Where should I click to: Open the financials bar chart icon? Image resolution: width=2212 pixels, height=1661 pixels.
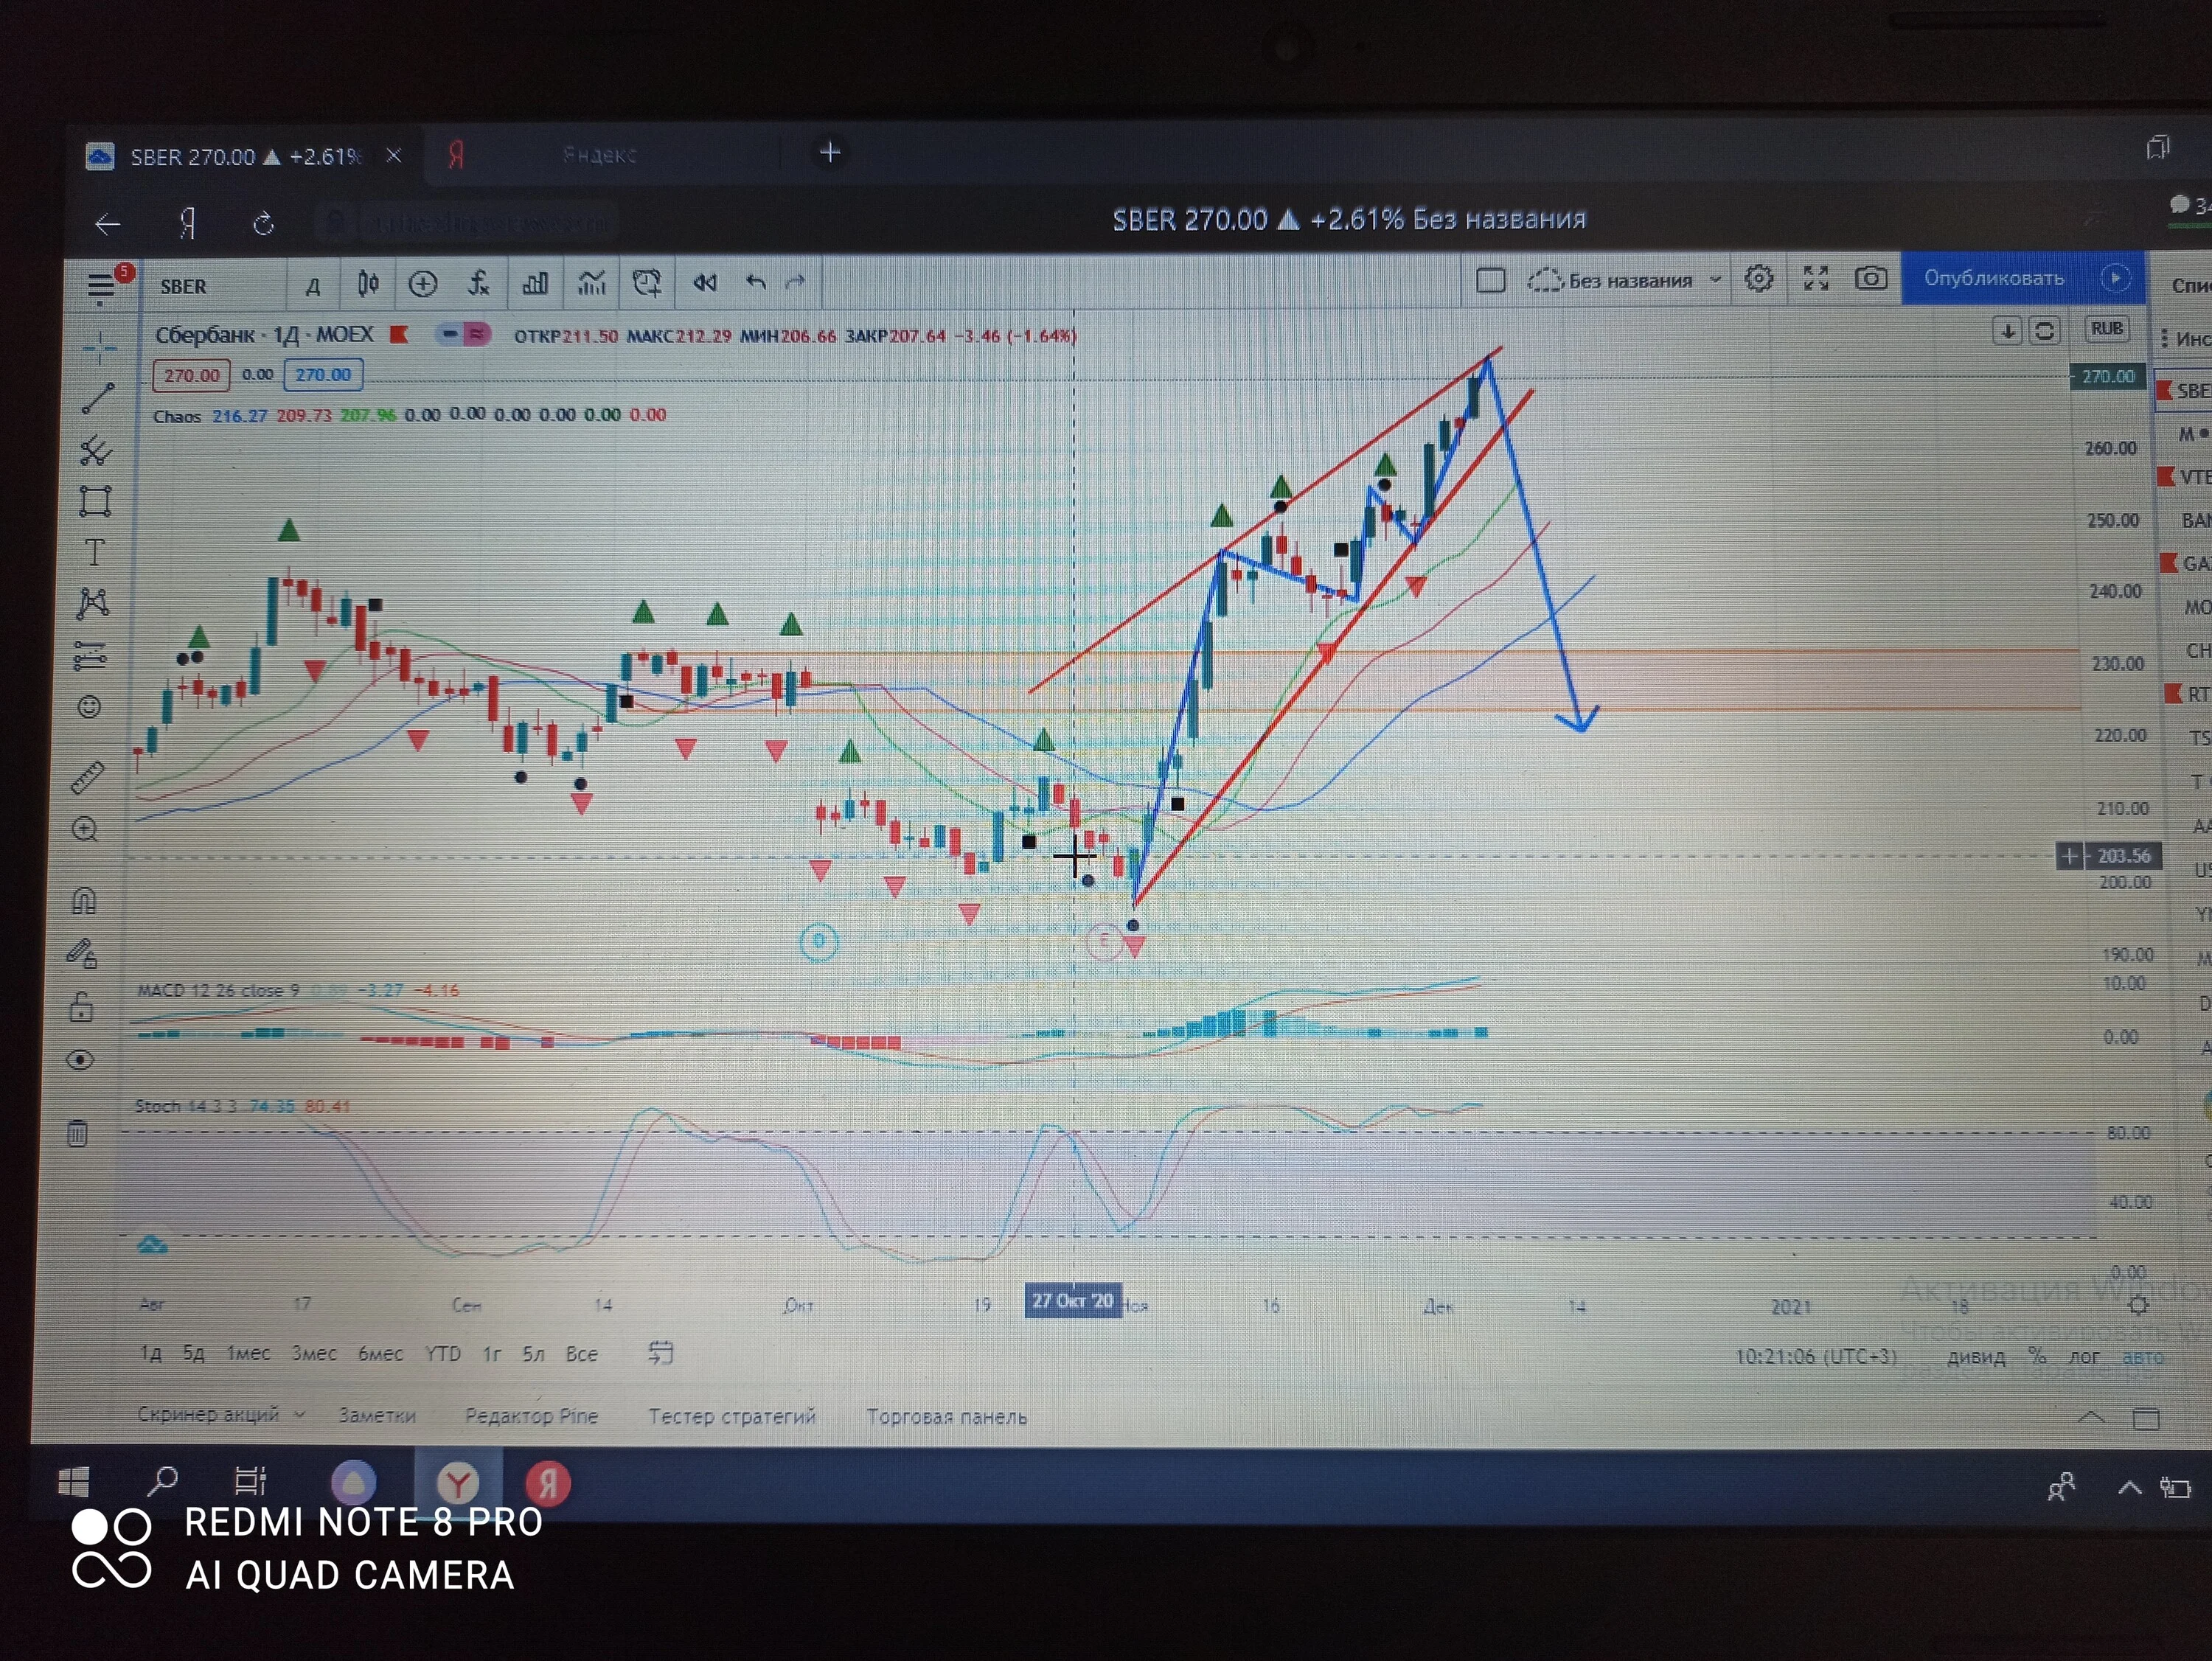point(535,285)
